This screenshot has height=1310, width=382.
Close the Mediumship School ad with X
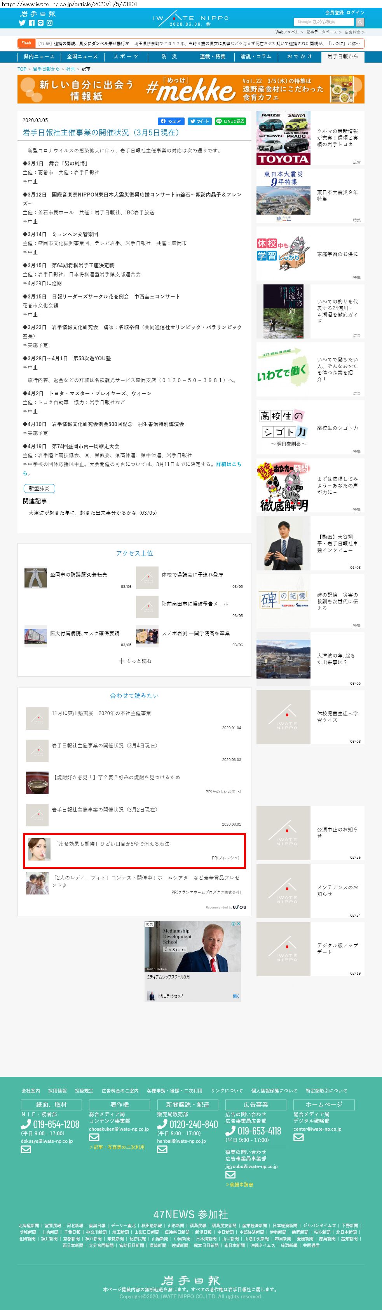[239, 924]
